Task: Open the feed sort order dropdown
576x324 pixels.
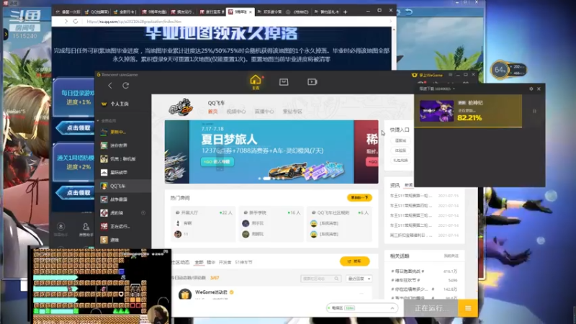Action: pos(359,279)
